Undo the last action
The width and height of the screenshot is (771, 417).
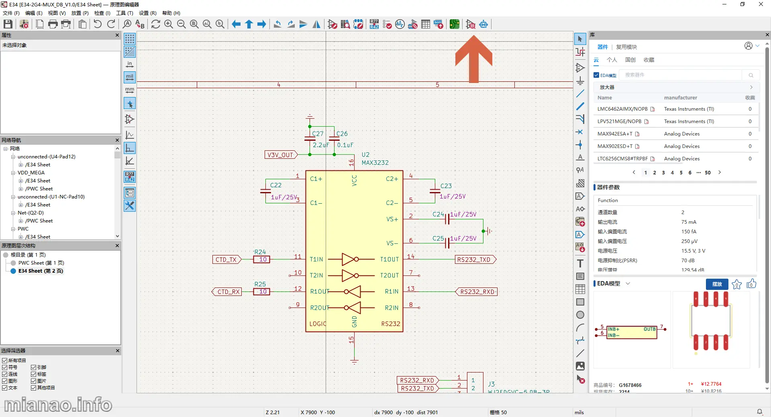pyautogui.click(x=97, y=24)
